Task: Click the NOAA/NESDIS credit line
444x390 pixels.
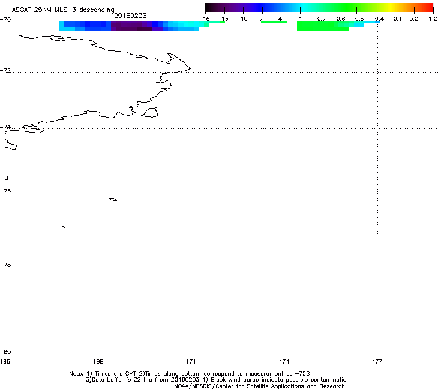Action: (259, 386)
